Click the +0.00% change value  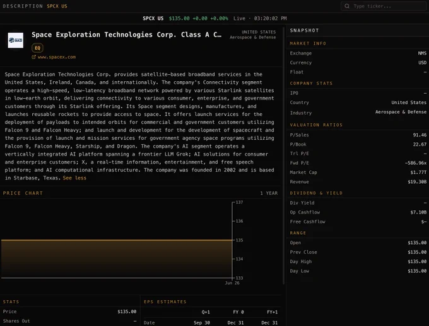coord(219,18)
